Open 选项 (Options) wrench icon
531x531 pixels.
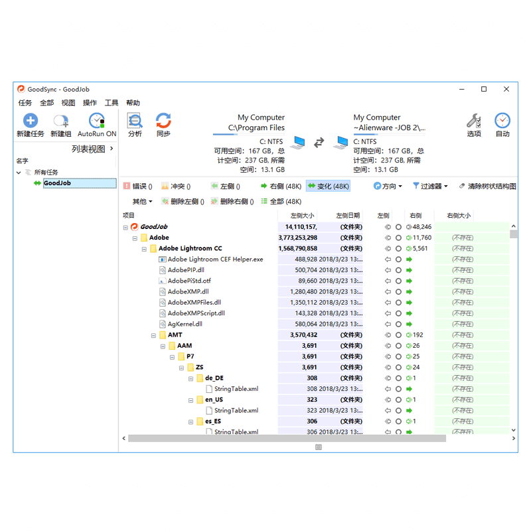(474, 121)
